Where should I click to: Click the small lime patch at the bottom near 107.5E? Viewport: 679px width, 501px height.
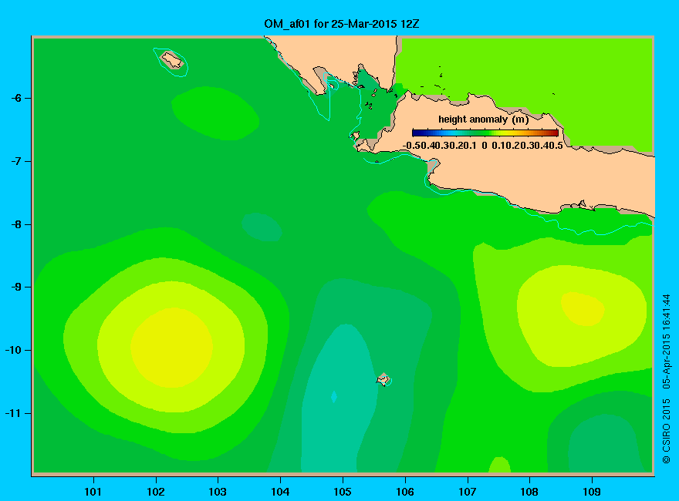pyautogui.click(x=500, y=465)
